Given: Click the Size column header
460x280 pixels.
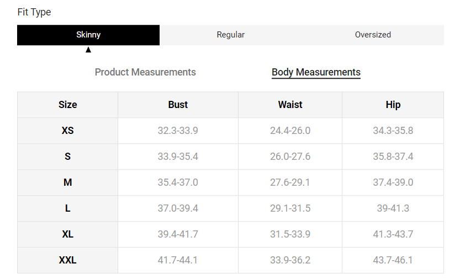Looking at the screenshot, I should pos(67,105).
